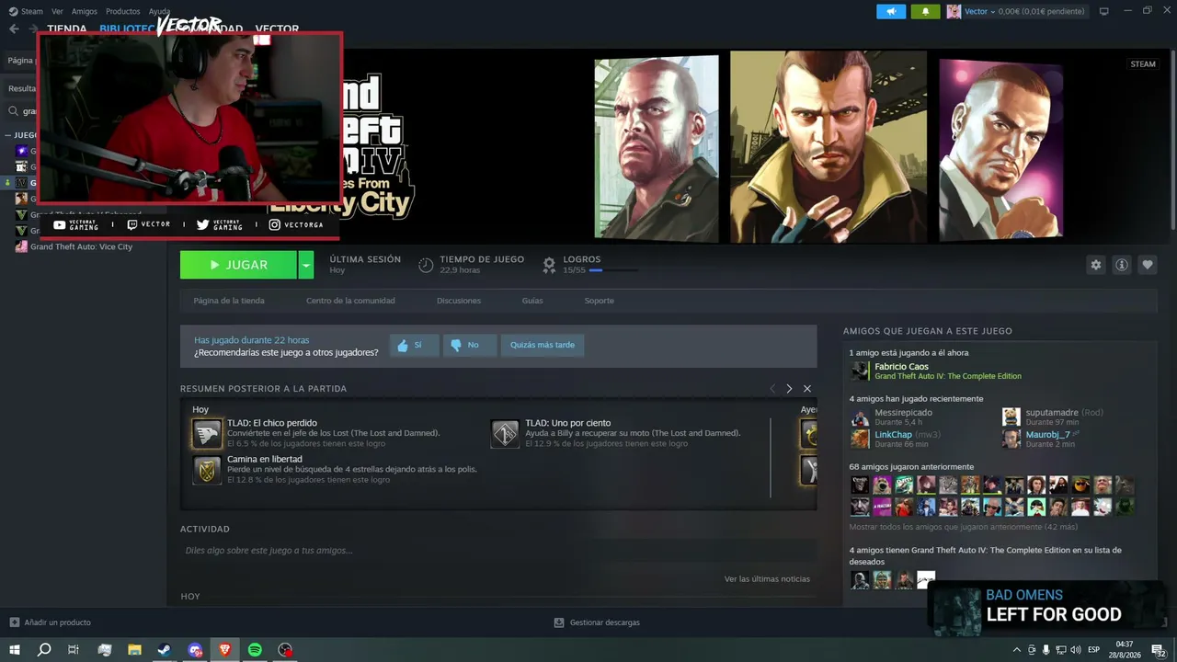
Task: Open the LOGROS achievements progress bar
Action: click(x=613, y=270)
